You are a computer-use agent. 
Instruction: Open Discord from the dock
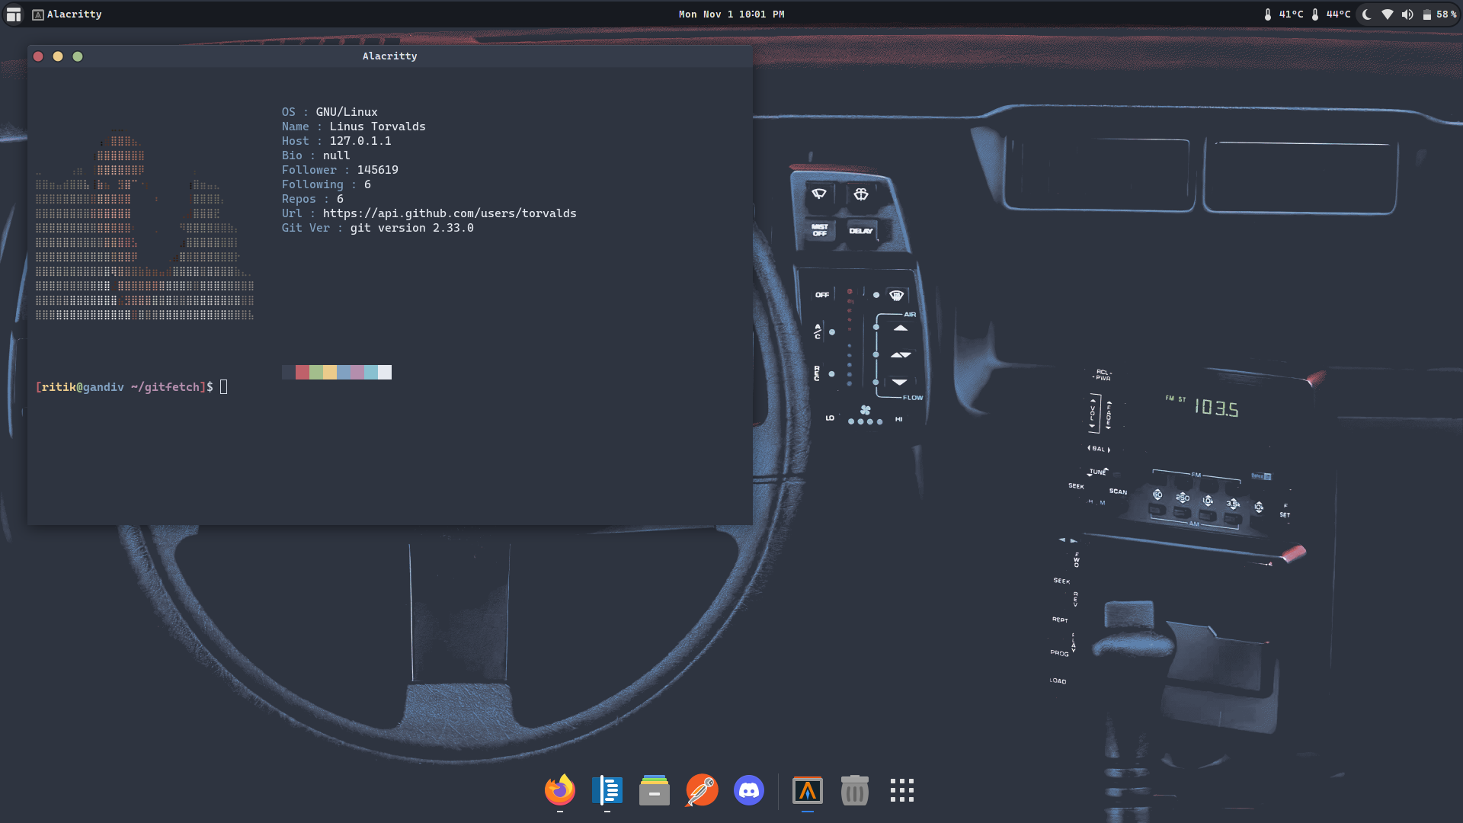[749, 790]
